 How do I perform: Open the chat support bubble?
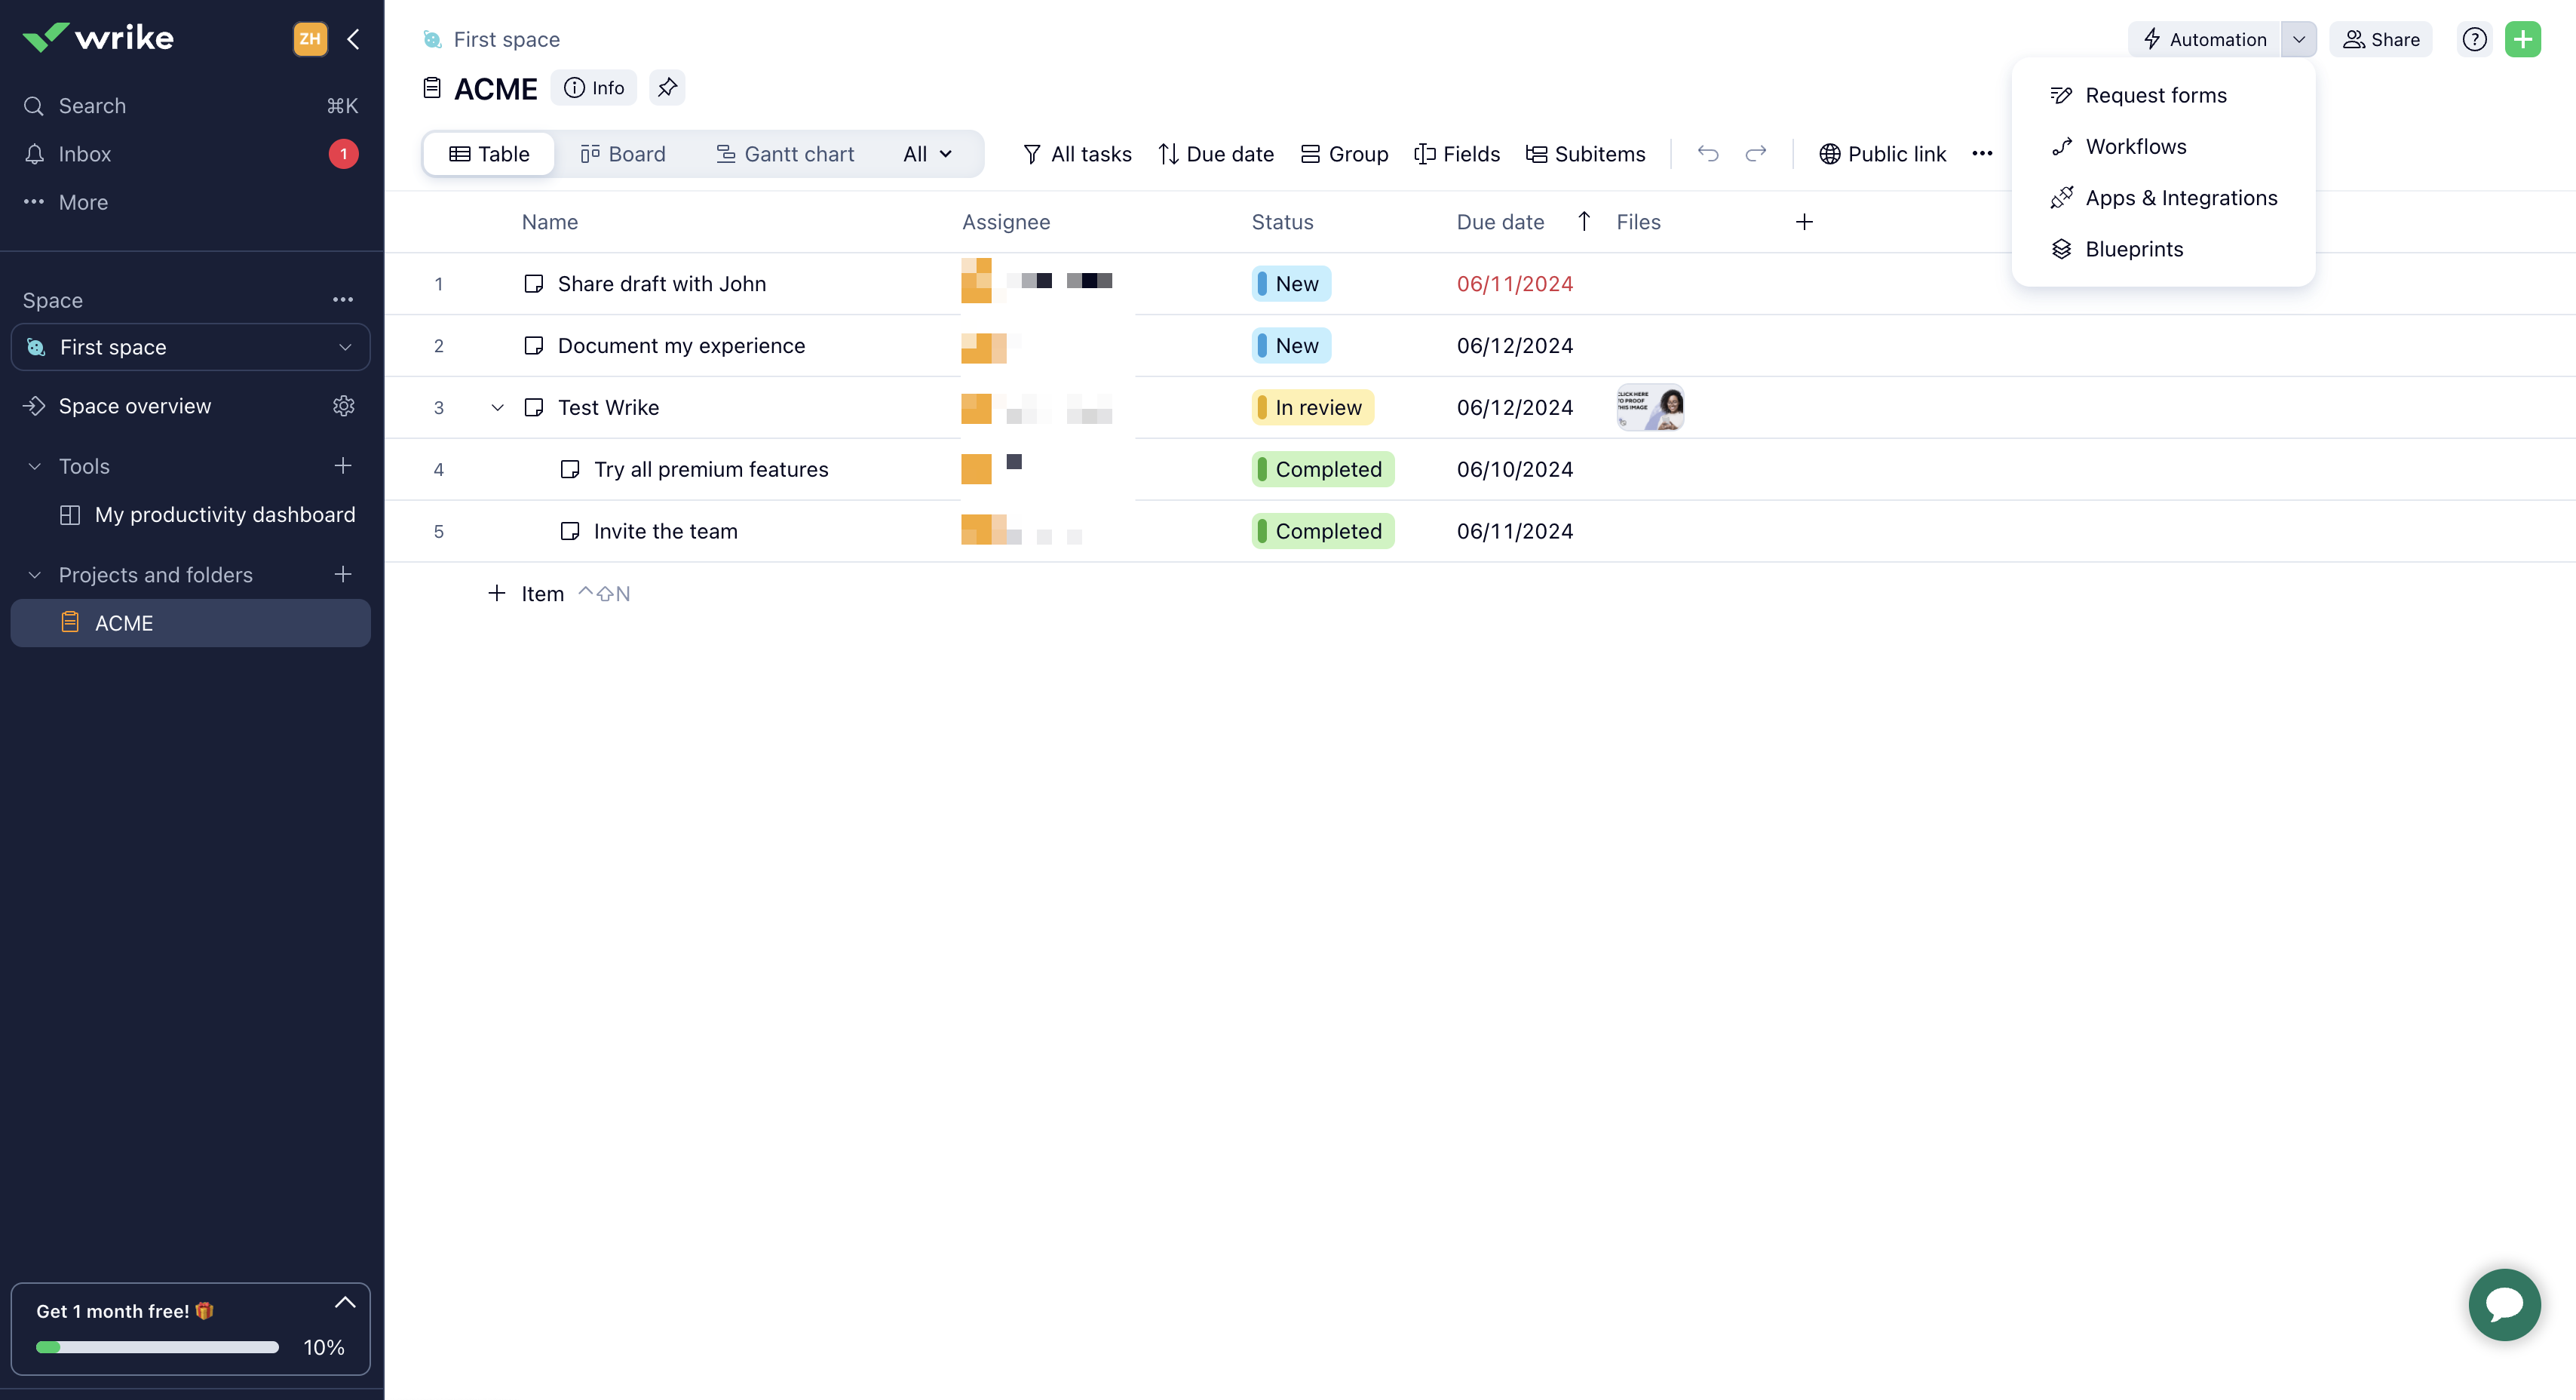(x=2504, y=1304)
